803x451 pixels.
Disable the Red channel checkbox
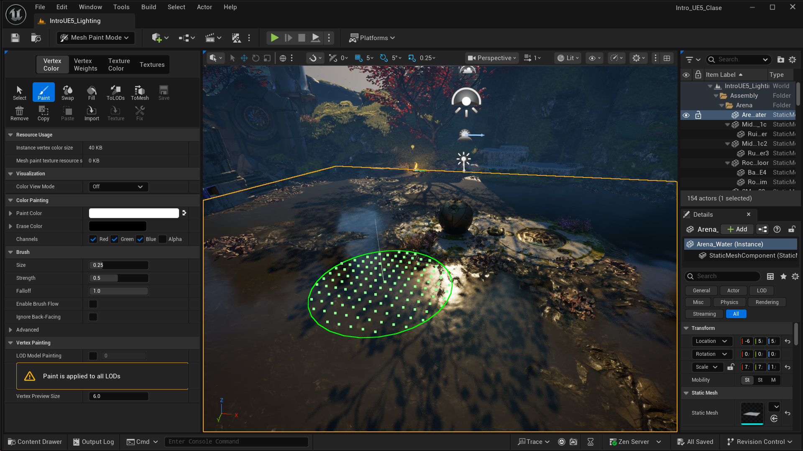coord(93,239)
